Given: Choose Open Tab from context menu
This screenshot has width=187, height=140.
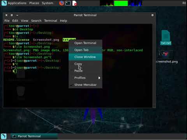Looking at the screenshot, I should click(85, 50).
